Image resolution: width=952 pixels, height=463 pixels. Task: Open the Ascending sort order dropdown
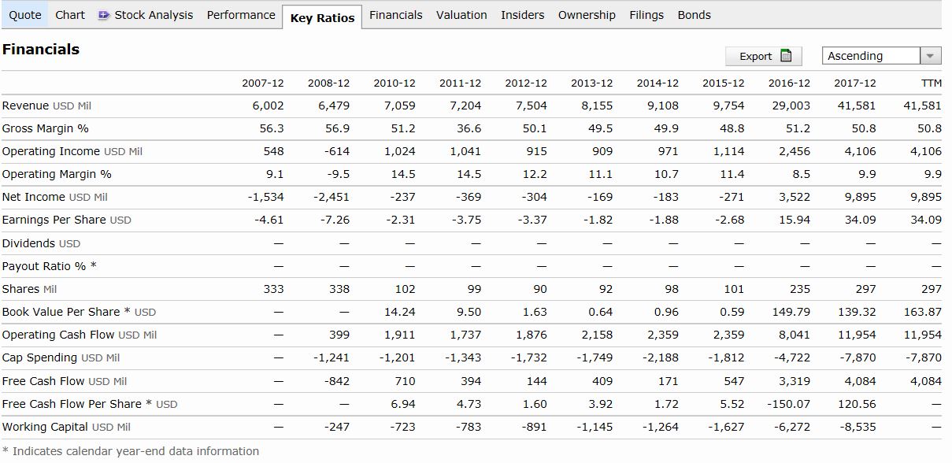coord(931,56)
